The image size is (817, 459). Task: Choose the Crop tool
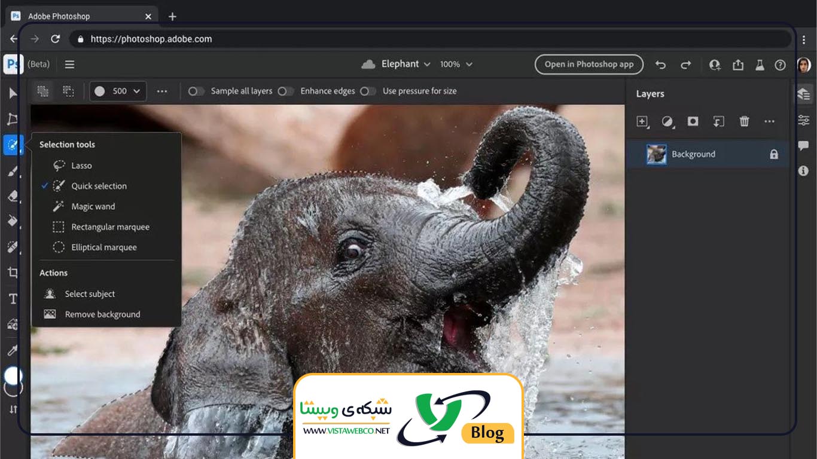pos(13,273)
